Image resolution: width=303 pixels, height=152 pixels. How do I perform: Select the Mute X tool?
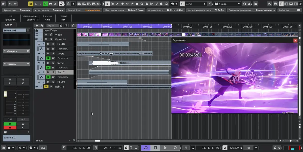tap(137, 4)
